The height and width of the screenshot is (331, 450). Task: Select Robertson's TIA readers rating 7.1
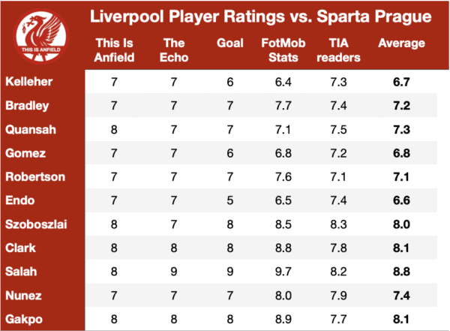pyautogui.click(x=338, y=177)
